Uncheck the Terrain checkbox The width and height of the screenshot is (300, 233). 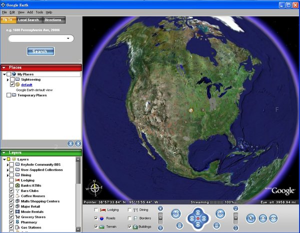[96, 227]
